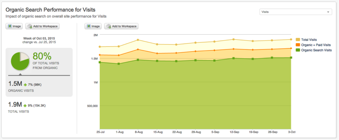Click the green arrow next to 7% (98K)

pyautogui.click(x=25, y=85)
